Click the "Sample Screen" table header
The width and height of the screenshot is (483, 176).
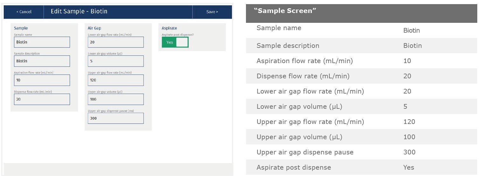tap(285, 11)
